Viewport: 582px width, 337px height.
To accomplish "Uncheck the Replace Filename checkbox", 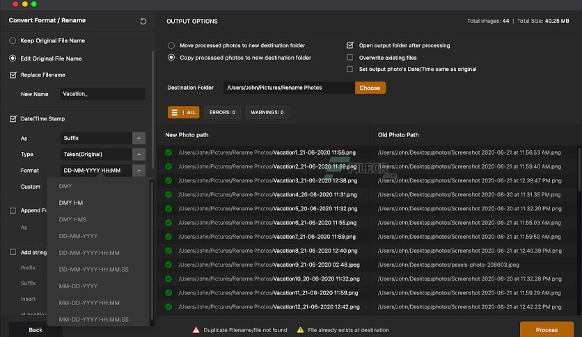I will coord(13,75).
